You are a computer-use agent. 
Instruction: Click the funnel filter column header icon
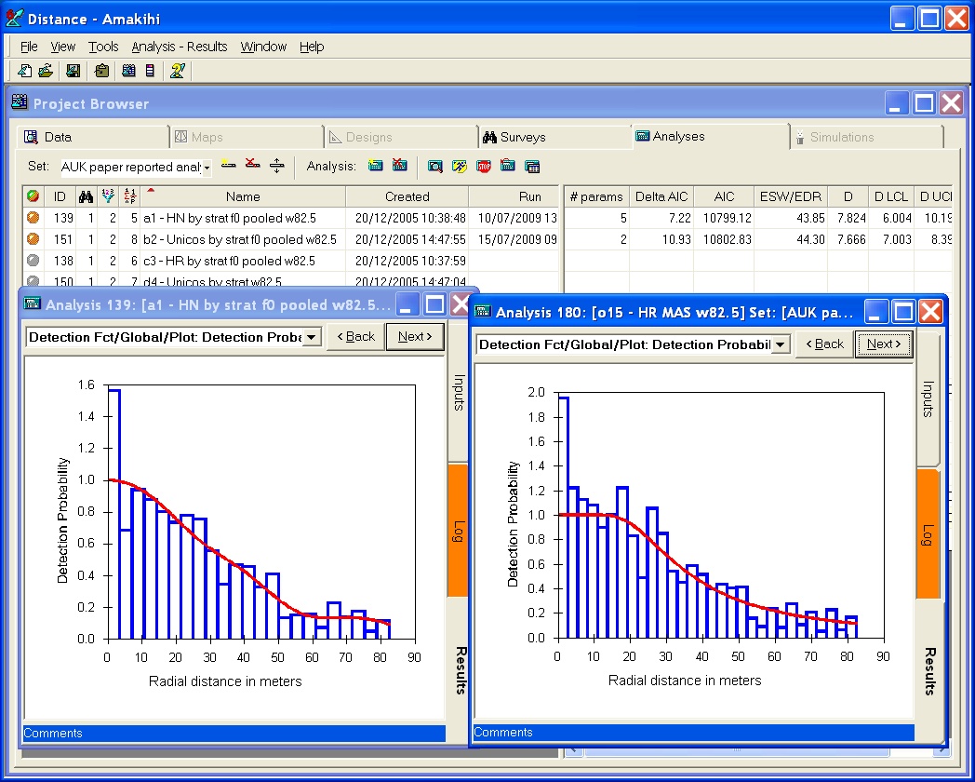click(108, 196)
